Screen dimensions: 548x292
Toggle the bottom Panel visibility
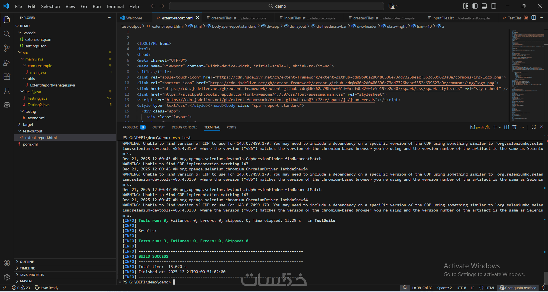pyautogui.click(x=484, y=6)
